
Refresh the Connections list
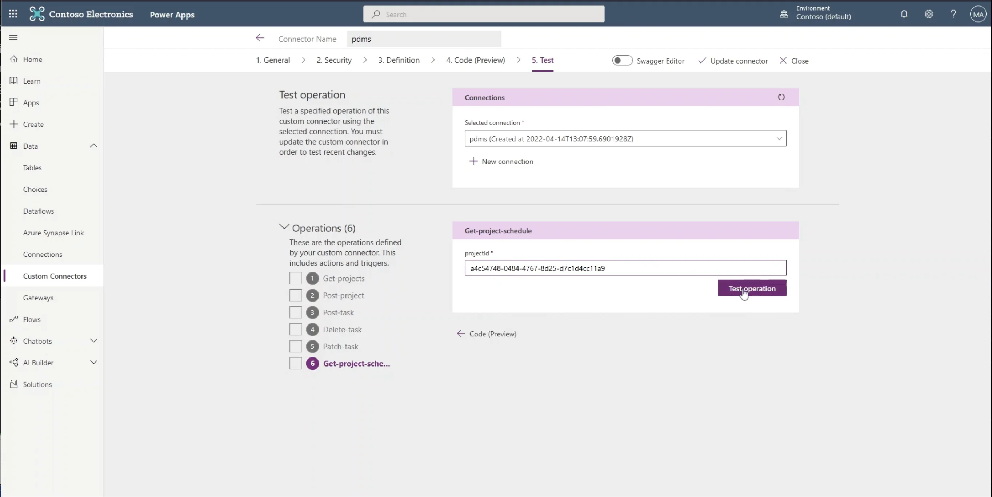point(781,97)
